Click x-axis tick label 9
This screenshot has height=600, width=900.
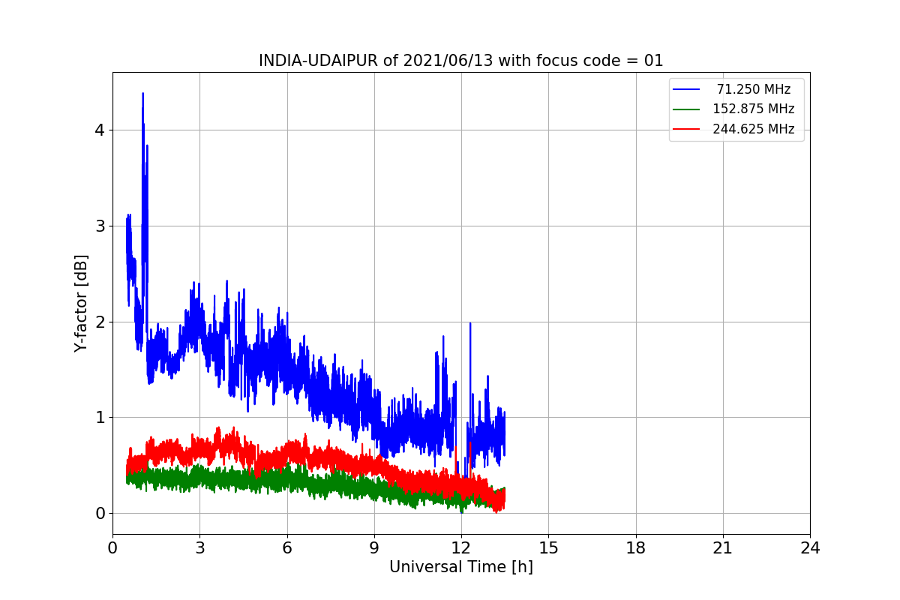(x=374, y=548)
